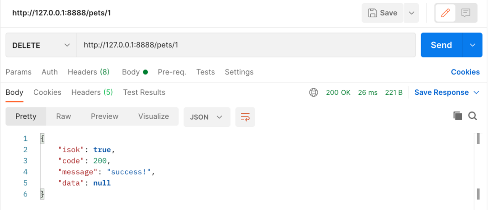Expand the Save options arrow

411,13
